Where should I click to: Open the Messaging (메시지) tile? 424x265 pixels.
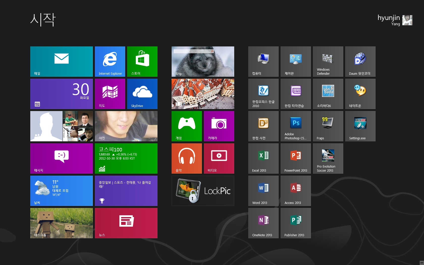(62, 158)
